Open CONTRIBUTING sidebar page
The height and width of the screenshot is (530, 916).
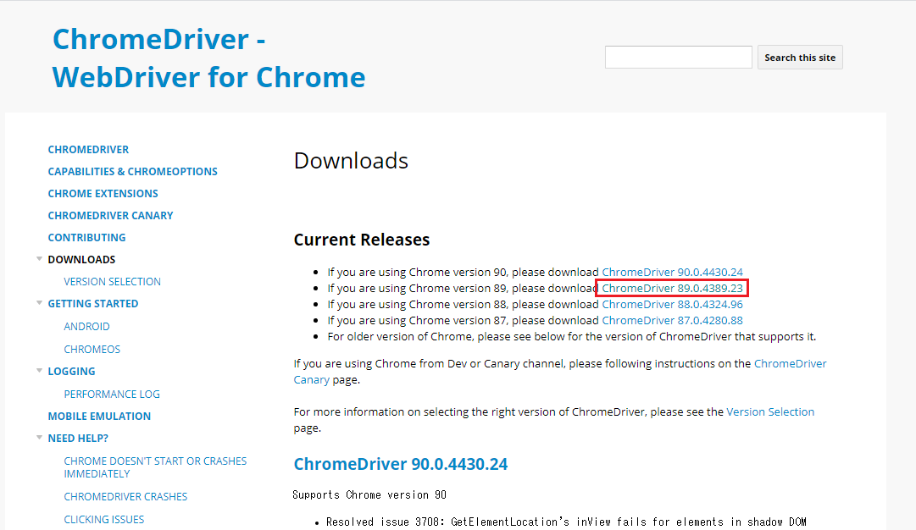[x=86, y=238]
